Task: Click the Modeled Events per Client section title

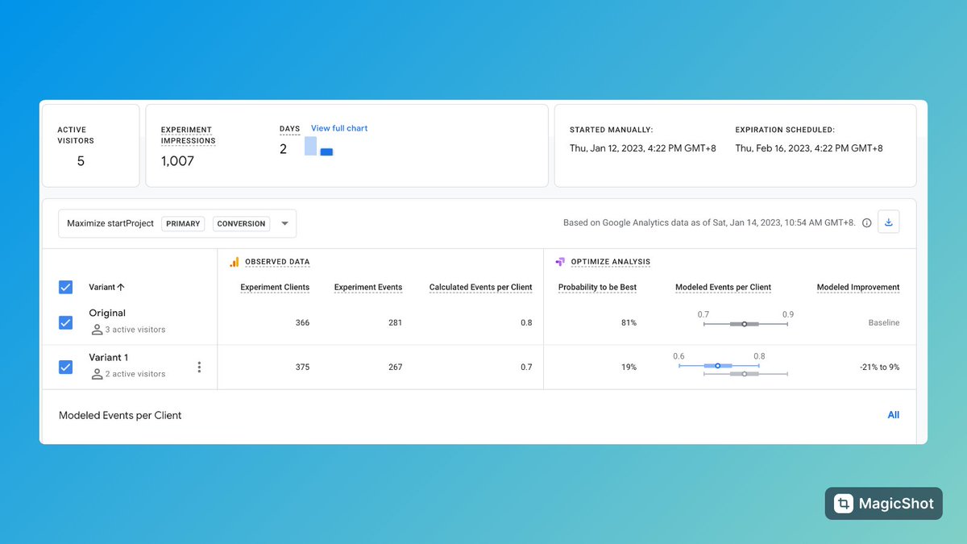Action: tap(120, 416)
